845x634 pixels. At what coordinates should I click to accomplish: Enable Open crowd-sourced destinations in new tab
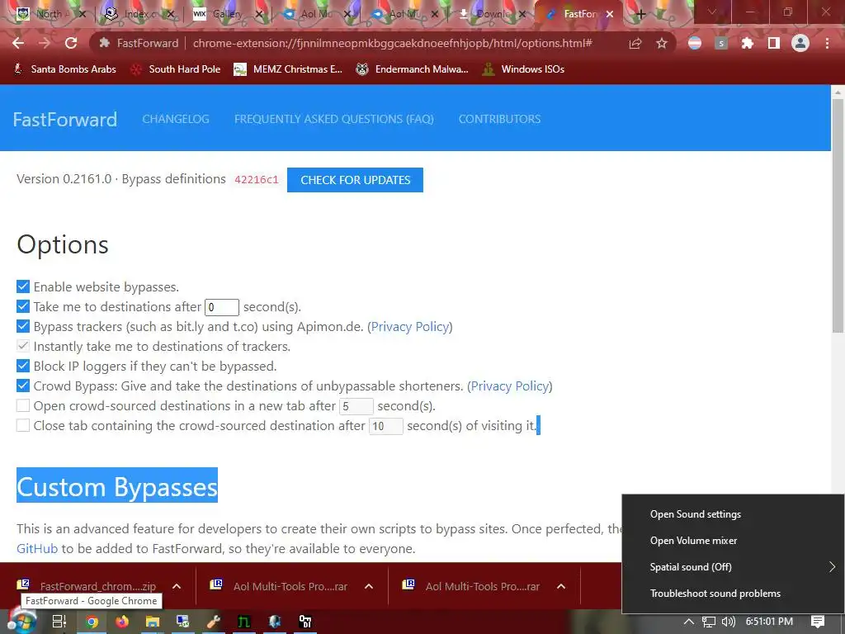click(22, 405)
